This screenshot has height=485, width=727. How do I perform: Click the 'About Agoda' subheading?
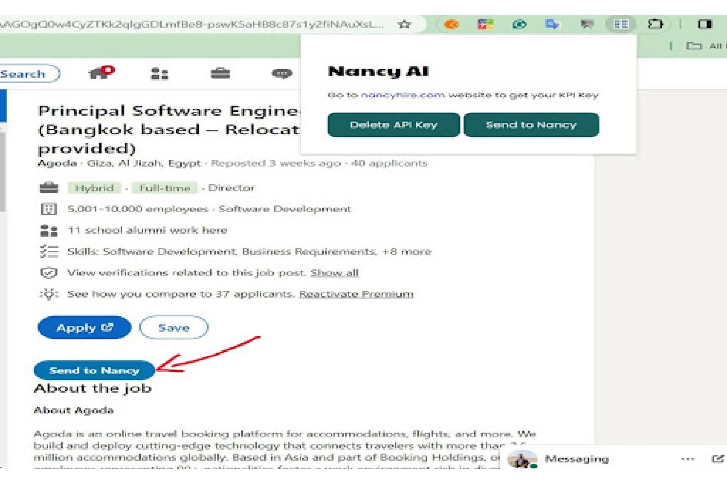74,410
